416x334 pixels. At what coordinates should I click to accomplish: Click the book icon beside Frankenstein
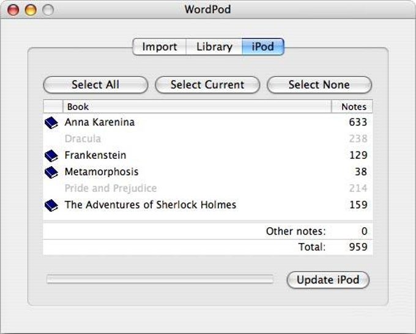coord(51,156)
